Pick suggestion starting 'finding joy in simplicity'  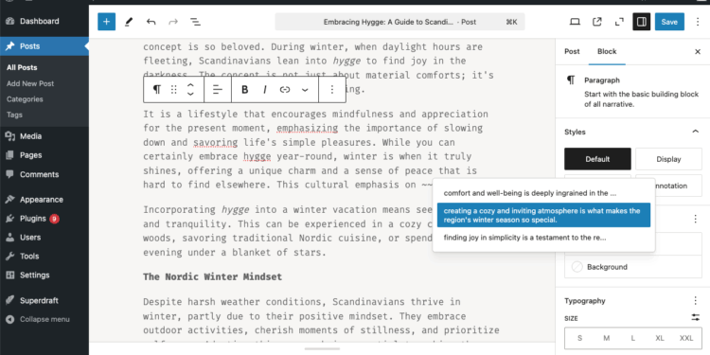point(543,238)
